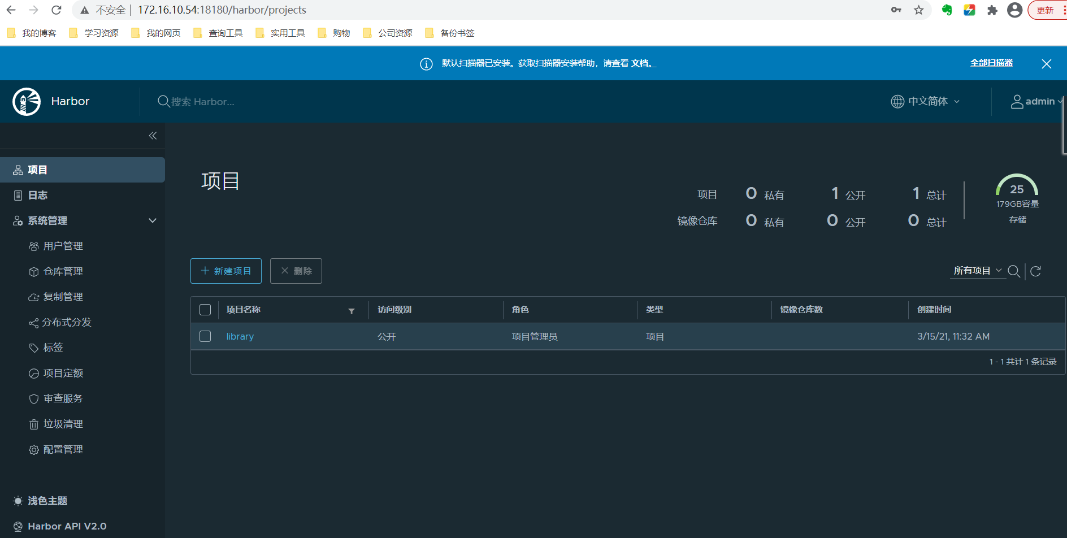Switch to 浅色主题 light theme

point(40,501)
